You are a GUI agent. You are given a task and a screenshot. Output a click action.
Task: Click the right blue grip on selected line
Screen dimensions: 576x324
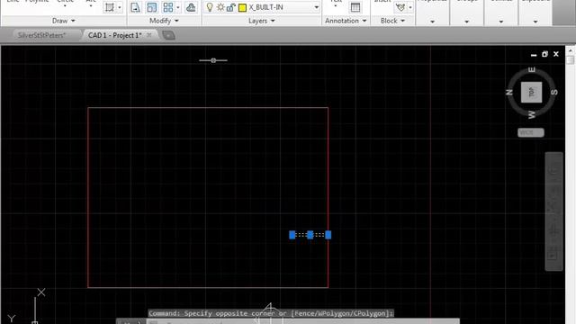pos(328,235)
